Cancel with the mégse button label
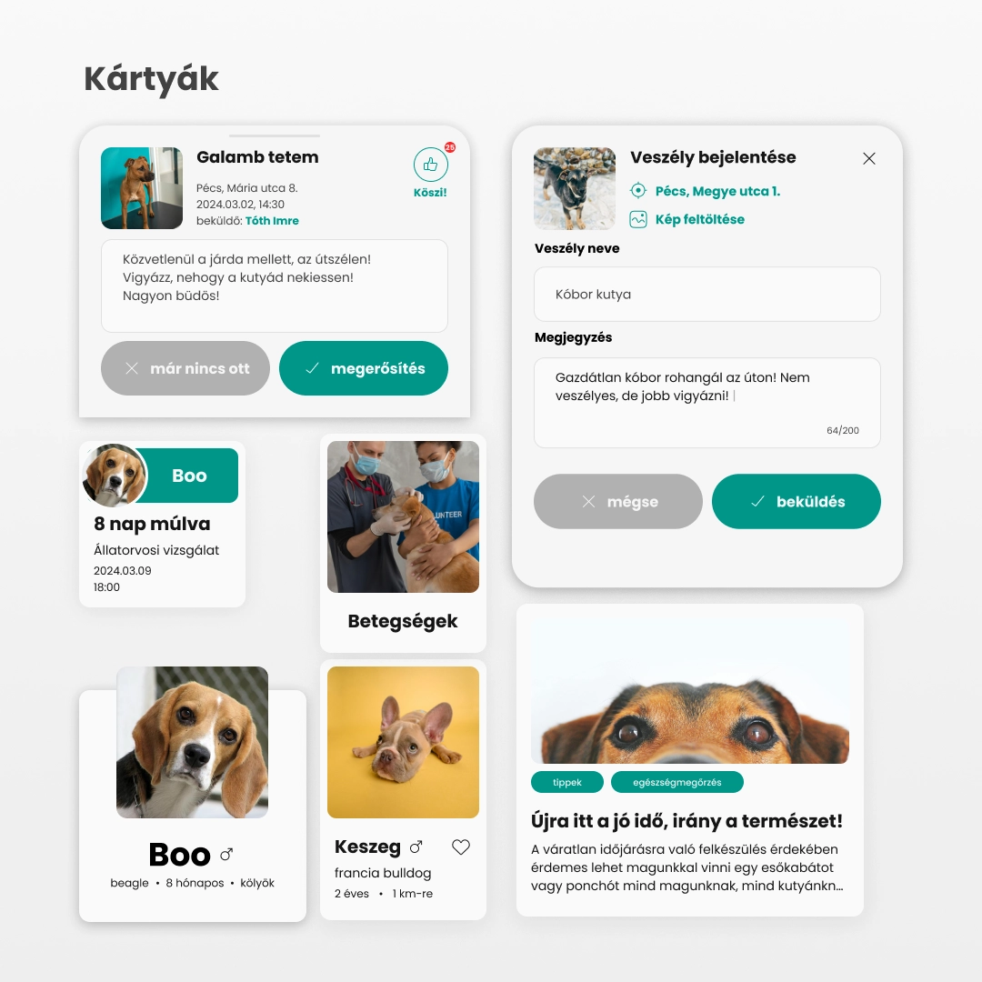Screen dimensions: 982x982 (x=633, y=502)
